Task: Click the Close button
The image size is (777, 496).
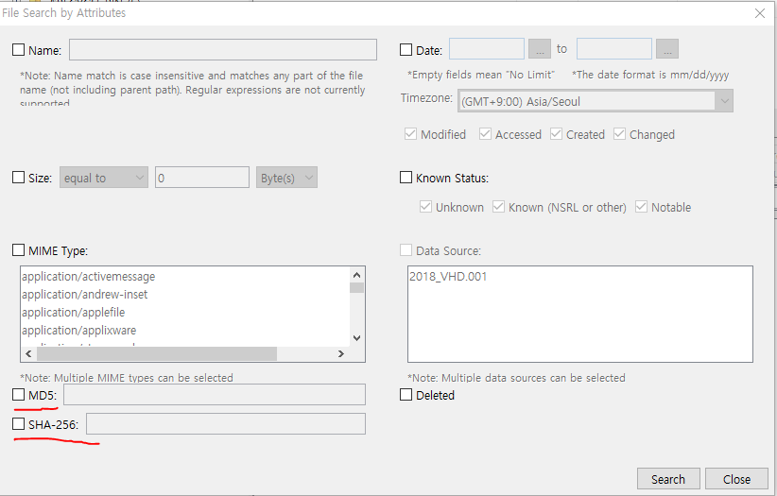Action: [x=736, y=479]
